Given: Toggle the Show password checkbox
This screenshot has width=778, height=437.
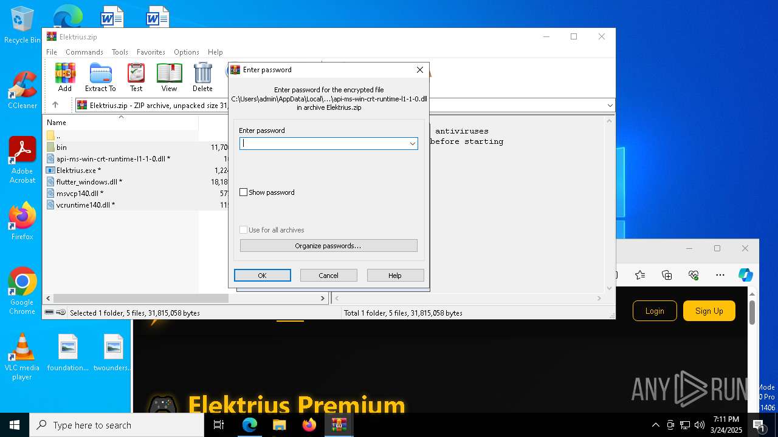Looking at the screenshot, I should (x=244, y=192).
